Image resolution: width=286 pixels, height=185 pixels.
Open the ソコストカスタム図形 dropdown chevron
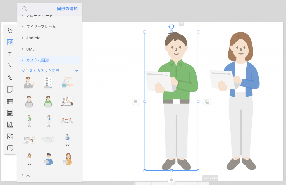point(77,71)
